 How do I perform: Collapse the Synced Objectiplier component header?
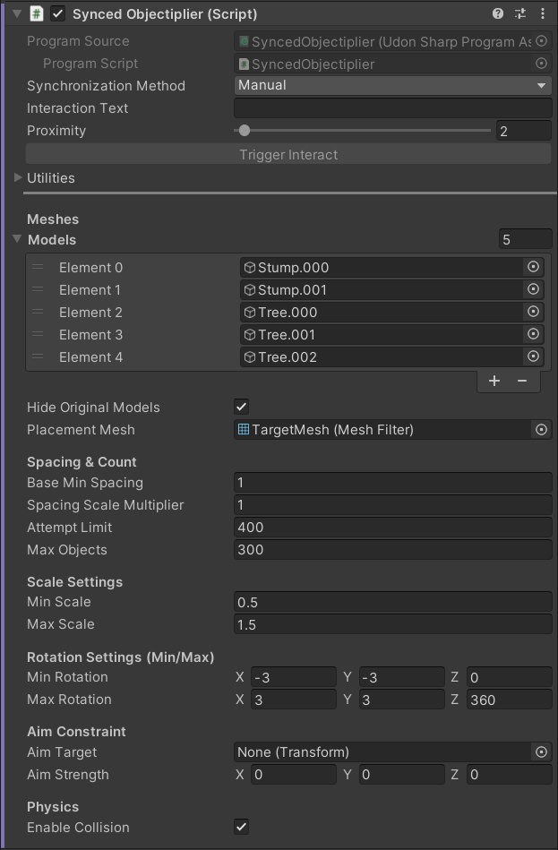coord(16,13)
